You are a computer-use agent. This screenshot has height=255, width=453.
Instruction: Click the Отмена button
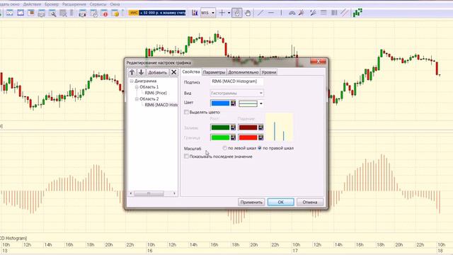[310, 202]
